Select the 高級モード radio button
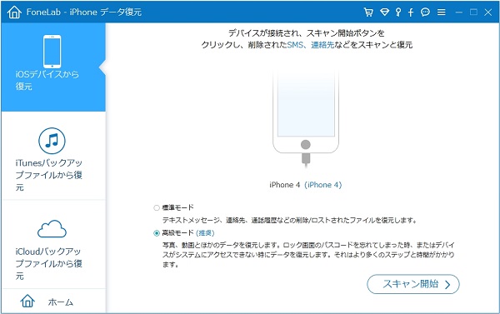The image size is (500, 314). [x=157, y=233]
